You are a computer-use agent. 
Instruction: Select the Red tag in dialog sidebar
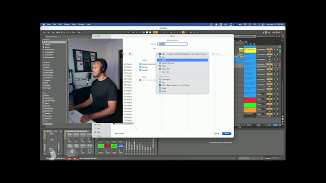pyautogui.click(x=97, y=132)
